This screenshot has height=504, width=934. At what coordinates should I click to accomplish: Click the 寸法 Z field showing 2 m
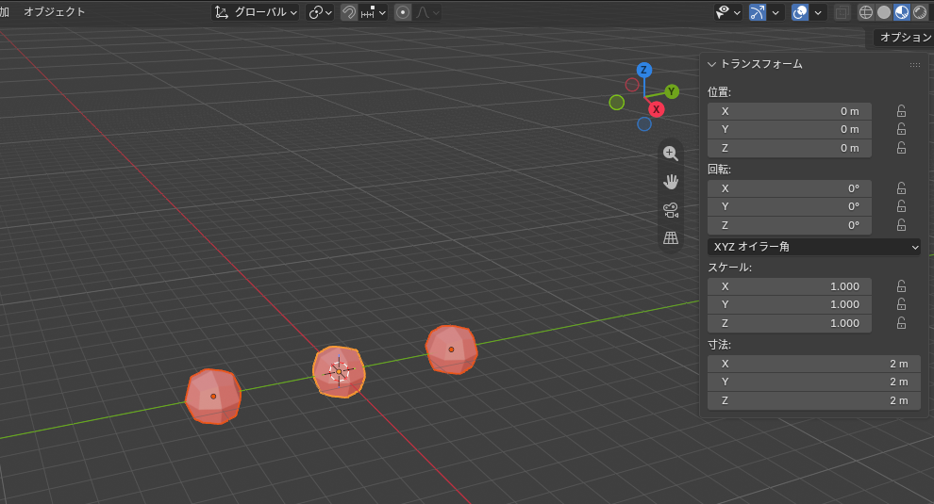coord(813,401)
